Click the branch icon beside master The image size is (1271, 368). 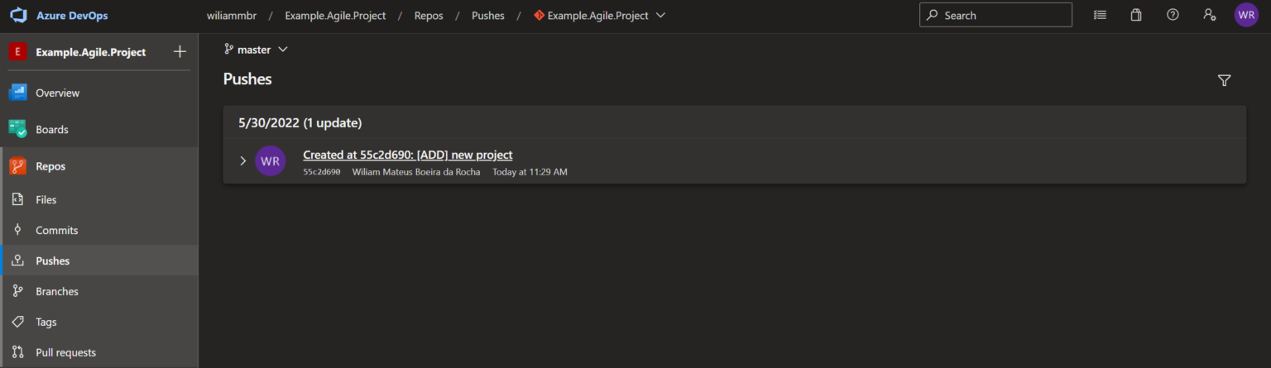click(x=228, y=50)
